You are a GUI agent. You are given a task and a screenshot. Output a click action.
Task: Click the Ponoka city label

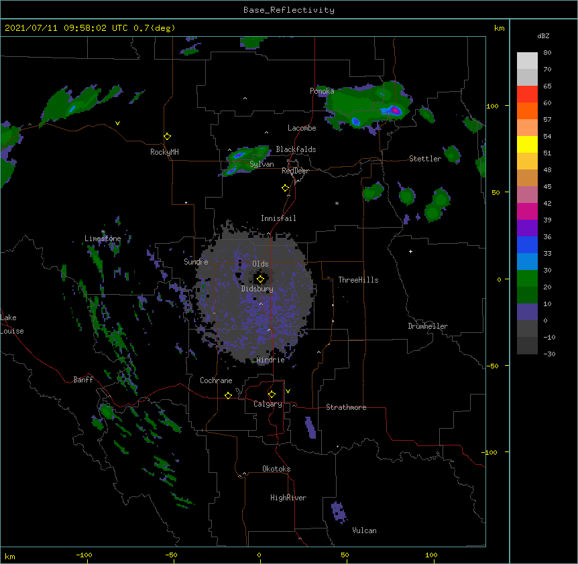click(x=322, y=91)
